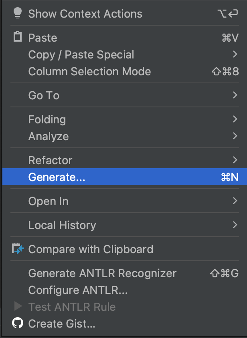The height and width of the screenshot is (338, 247).
Task: Choose Compare with Clipboard
Action: click(91, 249)
